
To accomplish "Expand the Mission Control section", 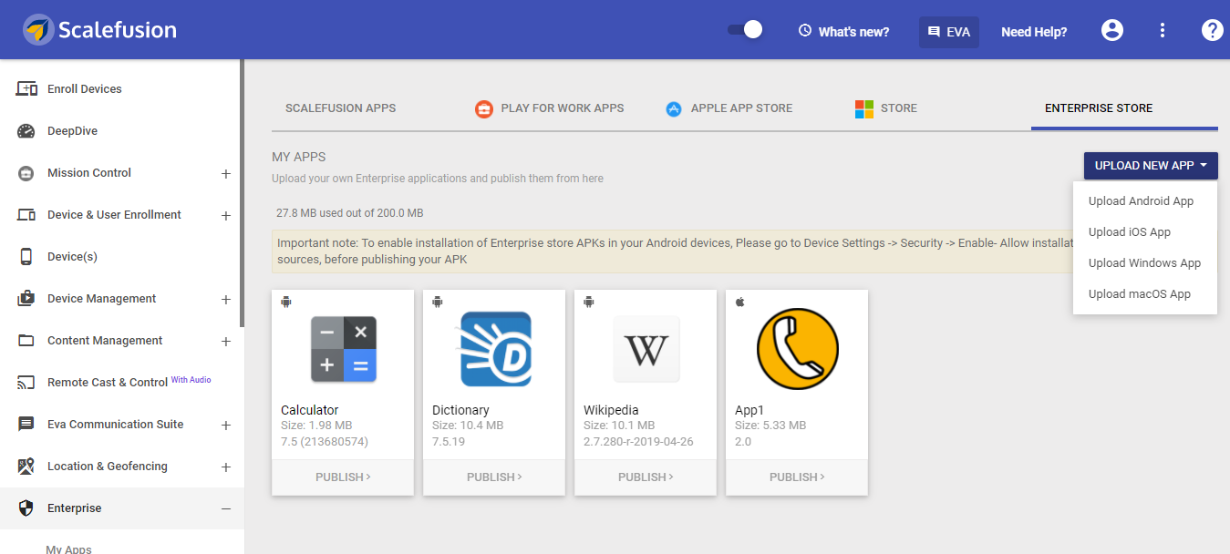I will click(226, 173).
